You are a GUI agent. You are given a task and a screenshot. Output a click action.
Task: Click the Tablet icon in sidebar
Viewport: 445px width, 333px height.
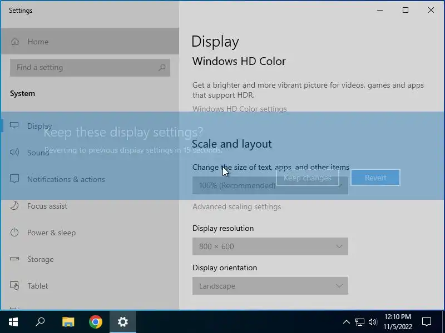point(14,285)
